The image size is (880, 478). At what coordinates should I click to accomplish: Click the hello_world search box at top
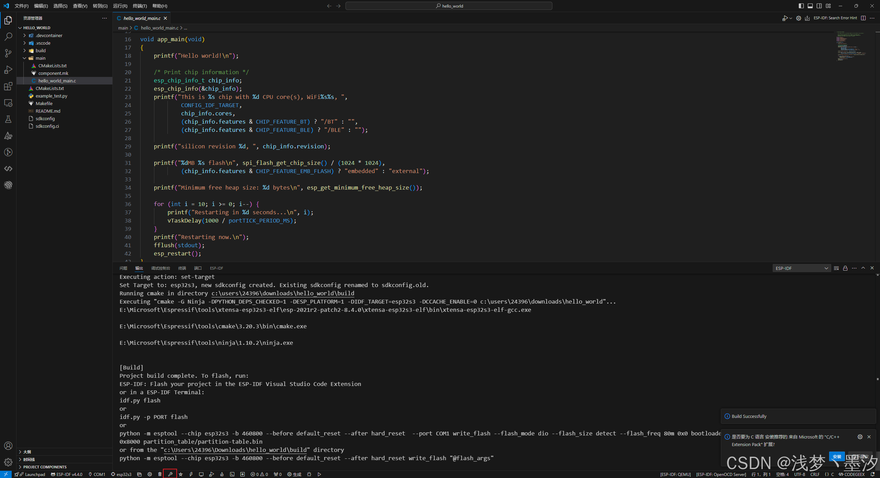pyautogui.click(x=449, y=6)
